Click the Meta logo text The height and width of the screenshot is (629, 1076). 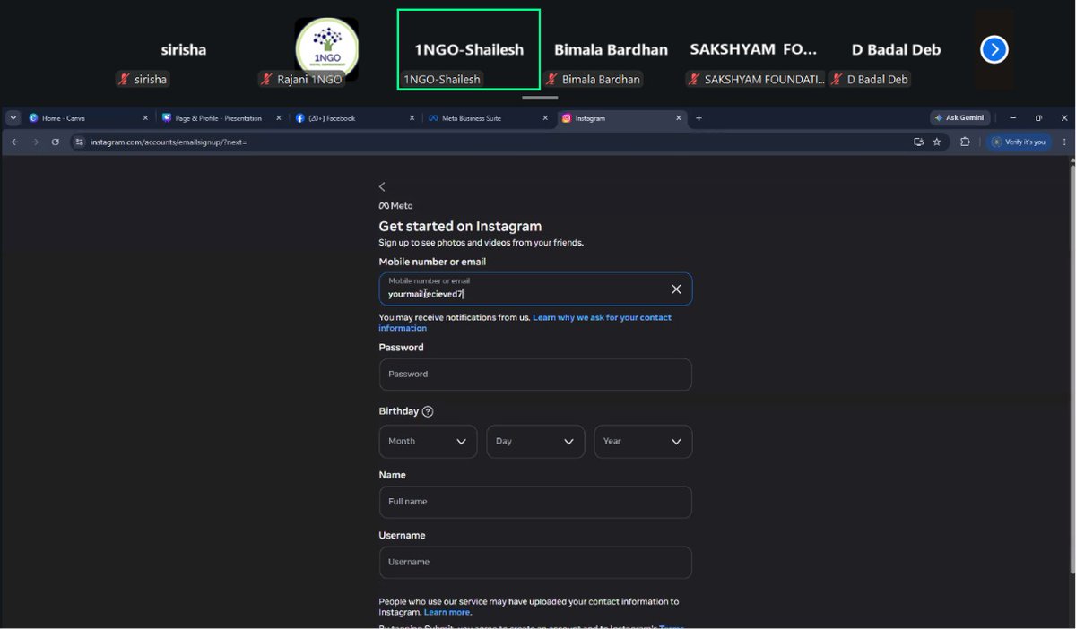point(395,206)
